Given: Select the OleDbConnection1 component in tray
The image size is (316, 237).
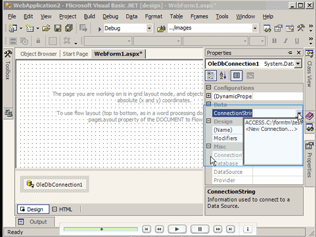Looking at the screenshot, I should click(54, 185).
